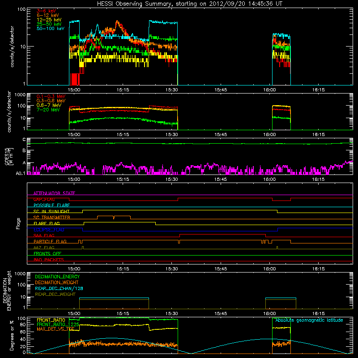This screenshot has height=358, width=358.
Task: Choose the 50-100 keV legend label
Action: pyautogui.click(x=51, y=29)
